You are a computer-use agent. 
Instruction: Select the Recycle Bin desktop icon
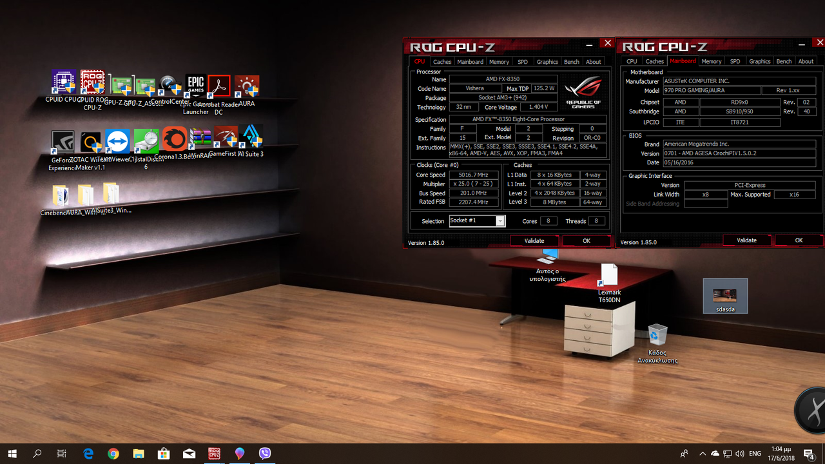pyautogui.click(x=657, y=335)
